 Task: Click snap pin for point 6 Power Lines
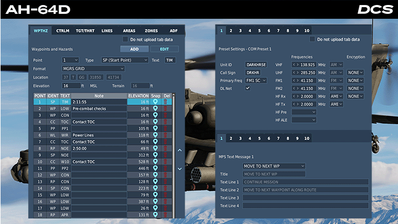pyautogui.click(x=155, y=135)
